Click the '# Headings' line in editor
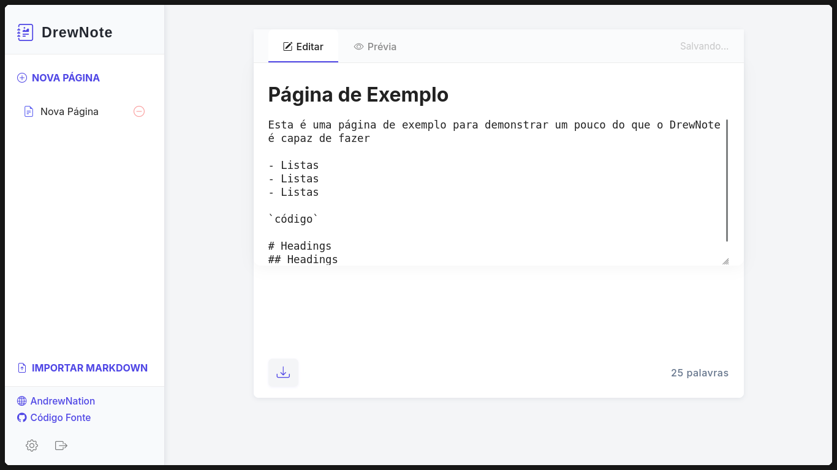Viewport: 837px width, 470px height. [x=300, y=246]
